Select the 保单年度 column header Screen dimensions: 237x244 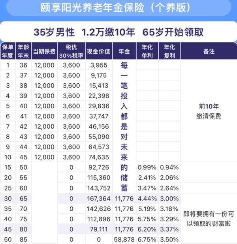(x=8, y=51)
